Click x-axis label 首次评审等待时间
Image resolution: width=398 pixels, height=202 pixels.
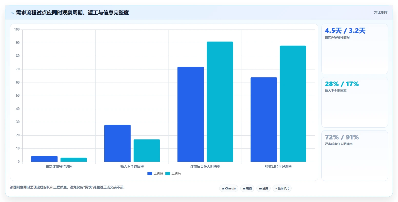(x=59, y=167)
